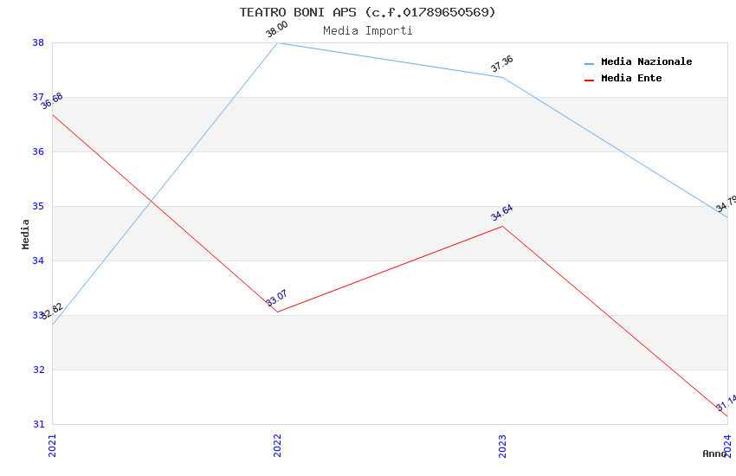Click the 33.07 data point label
The image size is (736, 476).
[x=277, y=299]
